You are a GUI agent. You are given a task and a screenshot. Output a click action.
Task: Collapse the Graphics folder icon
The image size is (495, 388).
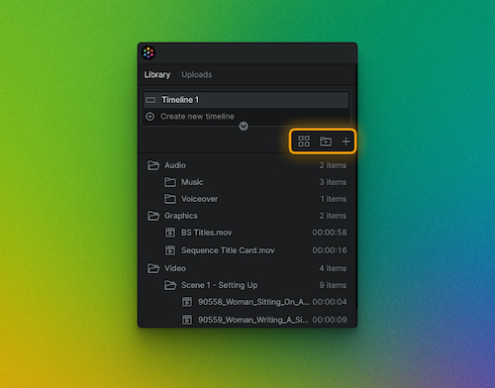[153, 216]
